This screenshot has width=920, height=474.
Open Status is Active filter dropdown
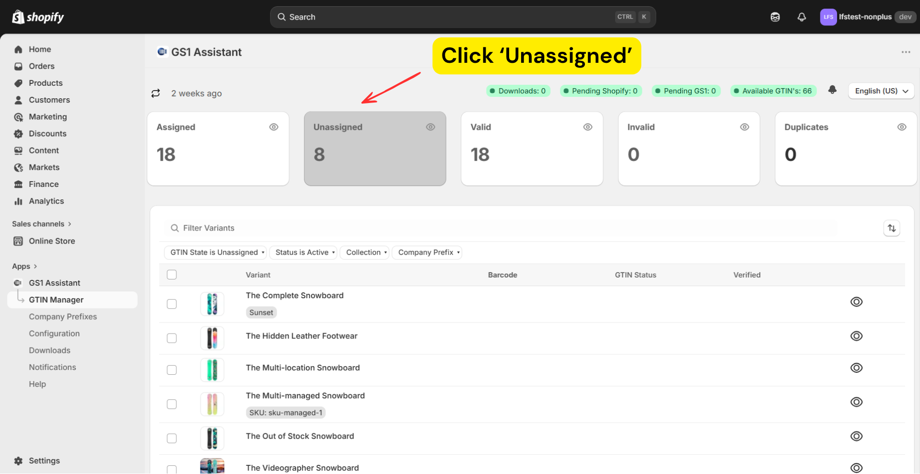[303, 253]
